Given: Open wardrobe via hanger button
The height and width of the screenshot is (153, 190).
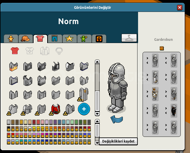Looking at the screenshot, I should coord(129,38).
